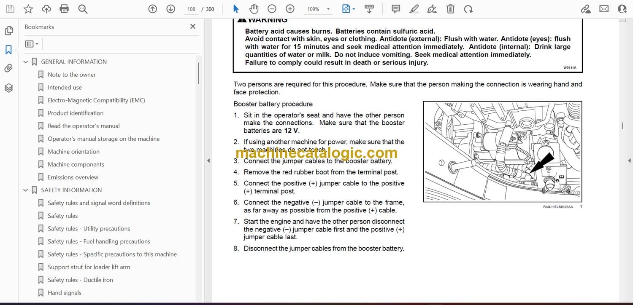Click the Print file icon
The width and height of the screenshot is (633, 305).
point(64,9)
